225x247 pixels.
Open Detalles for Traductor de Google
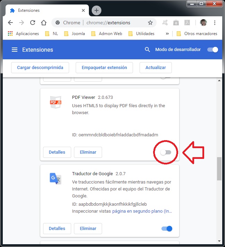click(57, 229)
